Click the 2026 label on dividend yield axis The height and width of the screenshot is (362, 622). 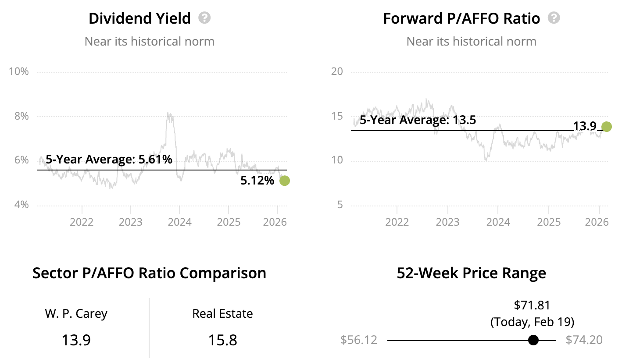pyautogui.click(x=275, y=222)
